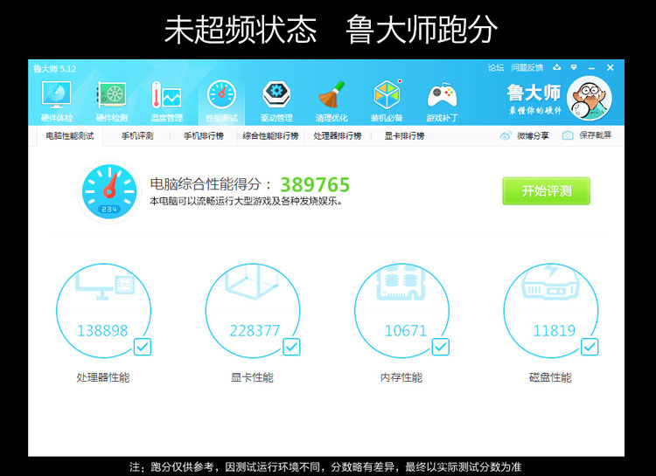The image size is (656, 476).
Task: Switch to 处理器排行榜 tab
Action: point(338,136)
